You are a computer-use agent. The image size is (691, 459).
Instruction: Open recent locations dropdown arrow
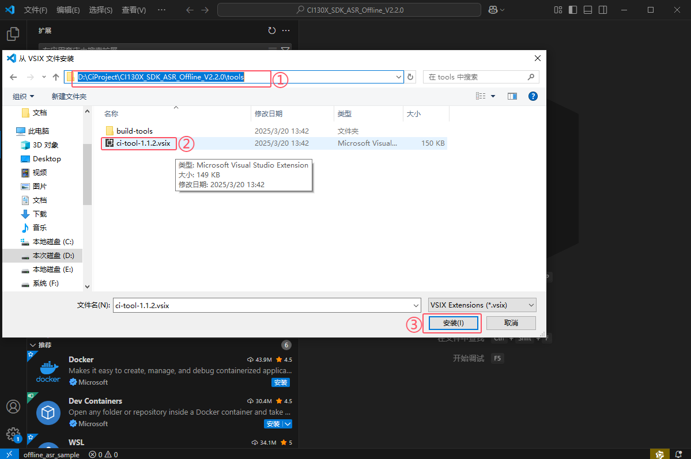coord(44,77)
